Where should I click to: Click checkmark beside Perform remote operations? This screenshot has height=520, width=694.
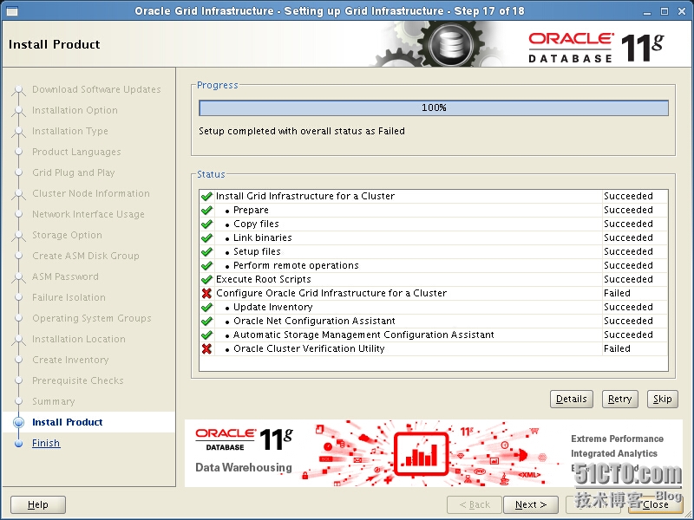pos(206,266)
